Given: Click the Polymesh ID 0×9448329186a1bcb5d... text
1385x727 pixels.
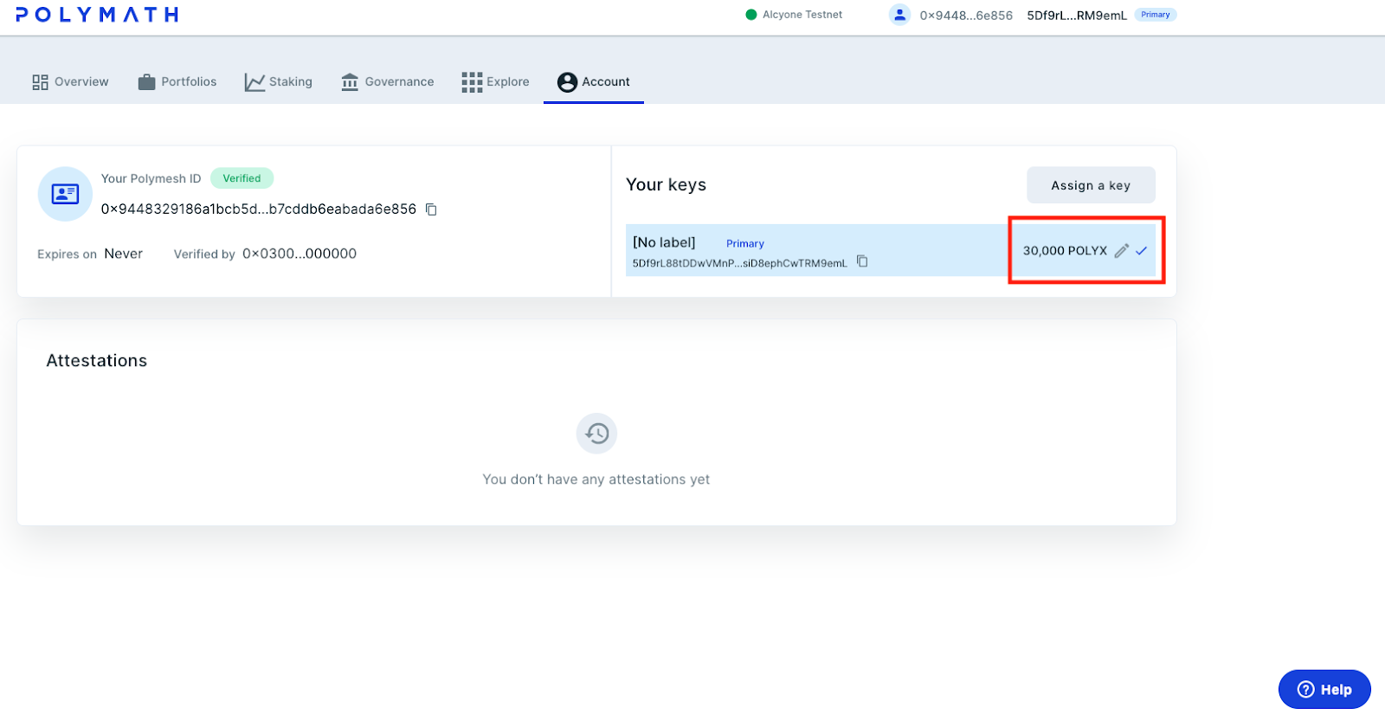Looking at the screenshot, I should click(x=259, y=209).
